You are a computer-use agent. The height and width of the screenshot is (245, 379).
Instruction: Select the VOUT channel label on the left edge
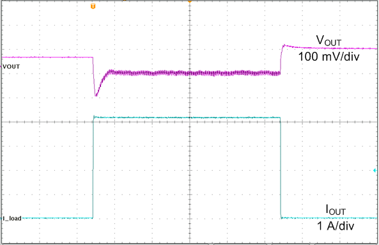point(11,67)
